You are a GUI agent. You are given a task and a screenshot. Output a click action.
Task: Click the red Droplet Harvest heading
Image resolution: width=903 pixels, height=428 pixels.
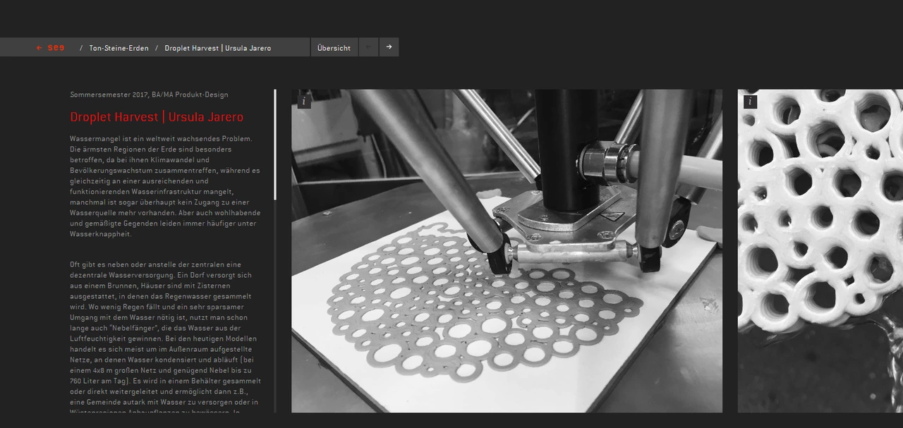[157, 117]
